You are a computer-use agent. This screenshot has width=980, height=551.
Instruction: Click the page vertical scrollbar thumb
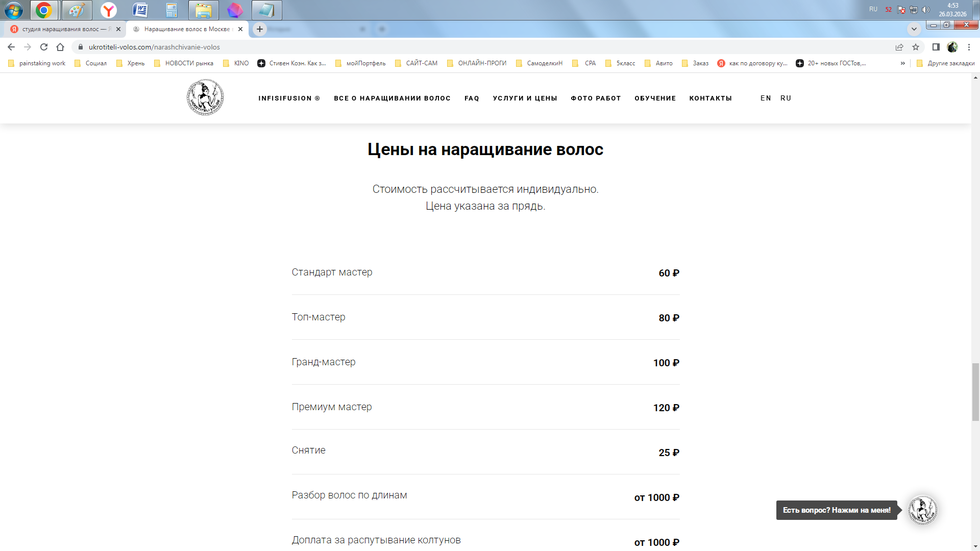click(x=975, y=392)
